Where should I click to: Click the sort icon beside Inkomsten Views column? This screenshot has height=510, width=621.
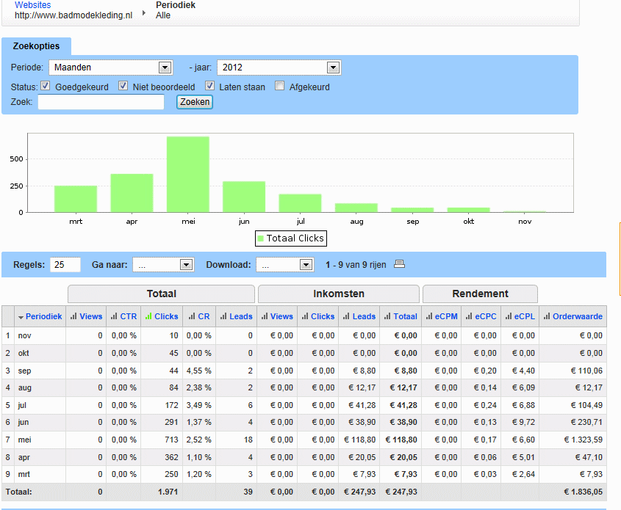pos(264,316)
